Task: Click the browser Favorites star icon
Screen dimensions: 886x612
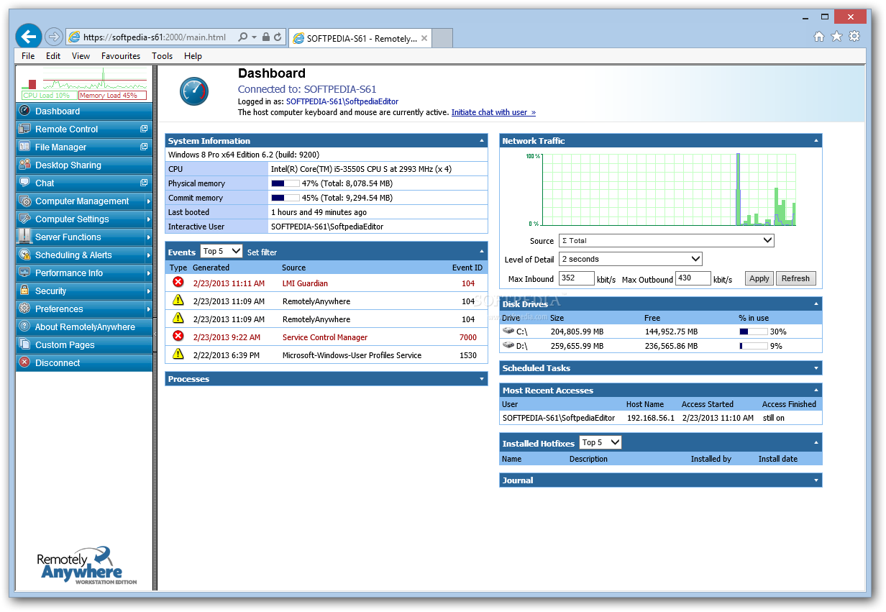Action: point(836,37)
